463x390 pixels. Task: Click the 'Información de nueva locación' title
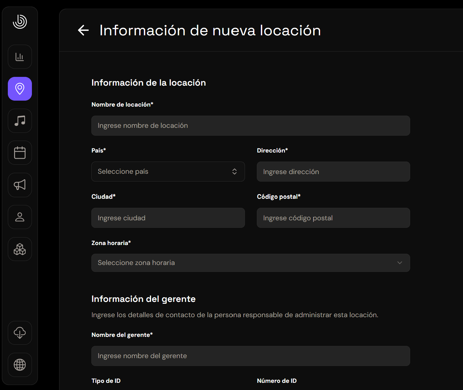(210, 30)
